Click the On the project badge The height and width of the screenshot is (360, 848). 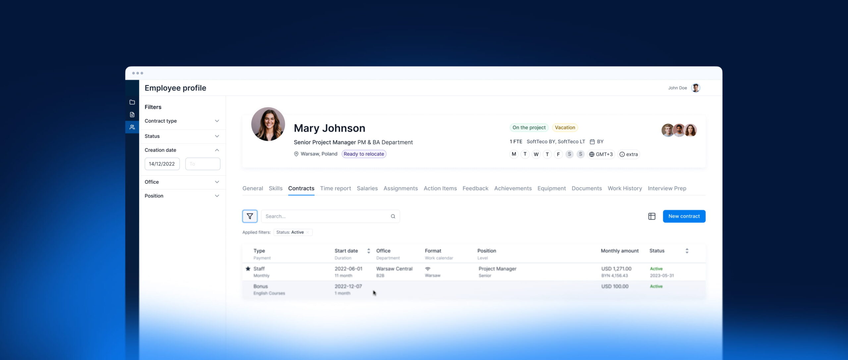529,128
